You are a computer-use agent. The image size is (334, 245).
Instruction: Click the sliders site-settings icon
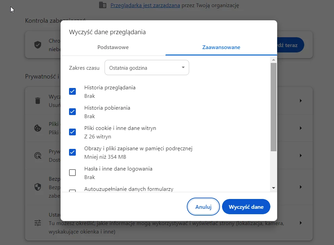coord(38,223)
